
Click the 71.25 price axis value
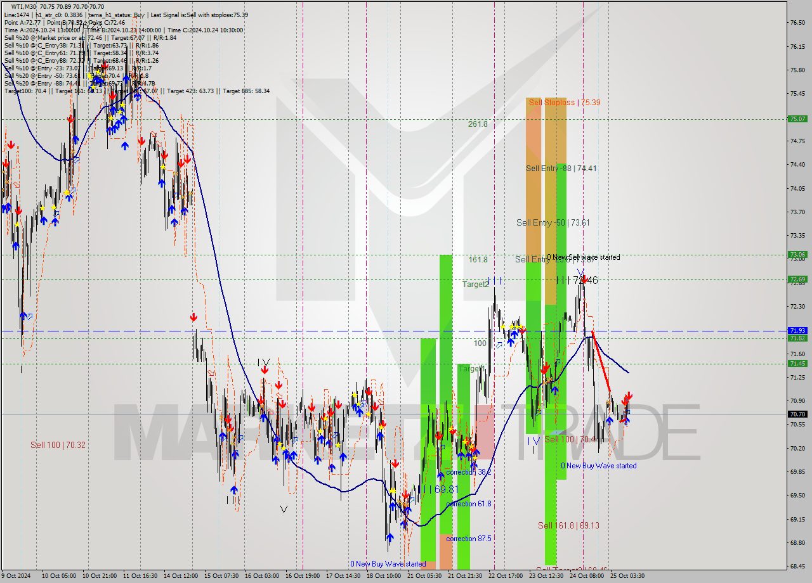coord(797,378)
